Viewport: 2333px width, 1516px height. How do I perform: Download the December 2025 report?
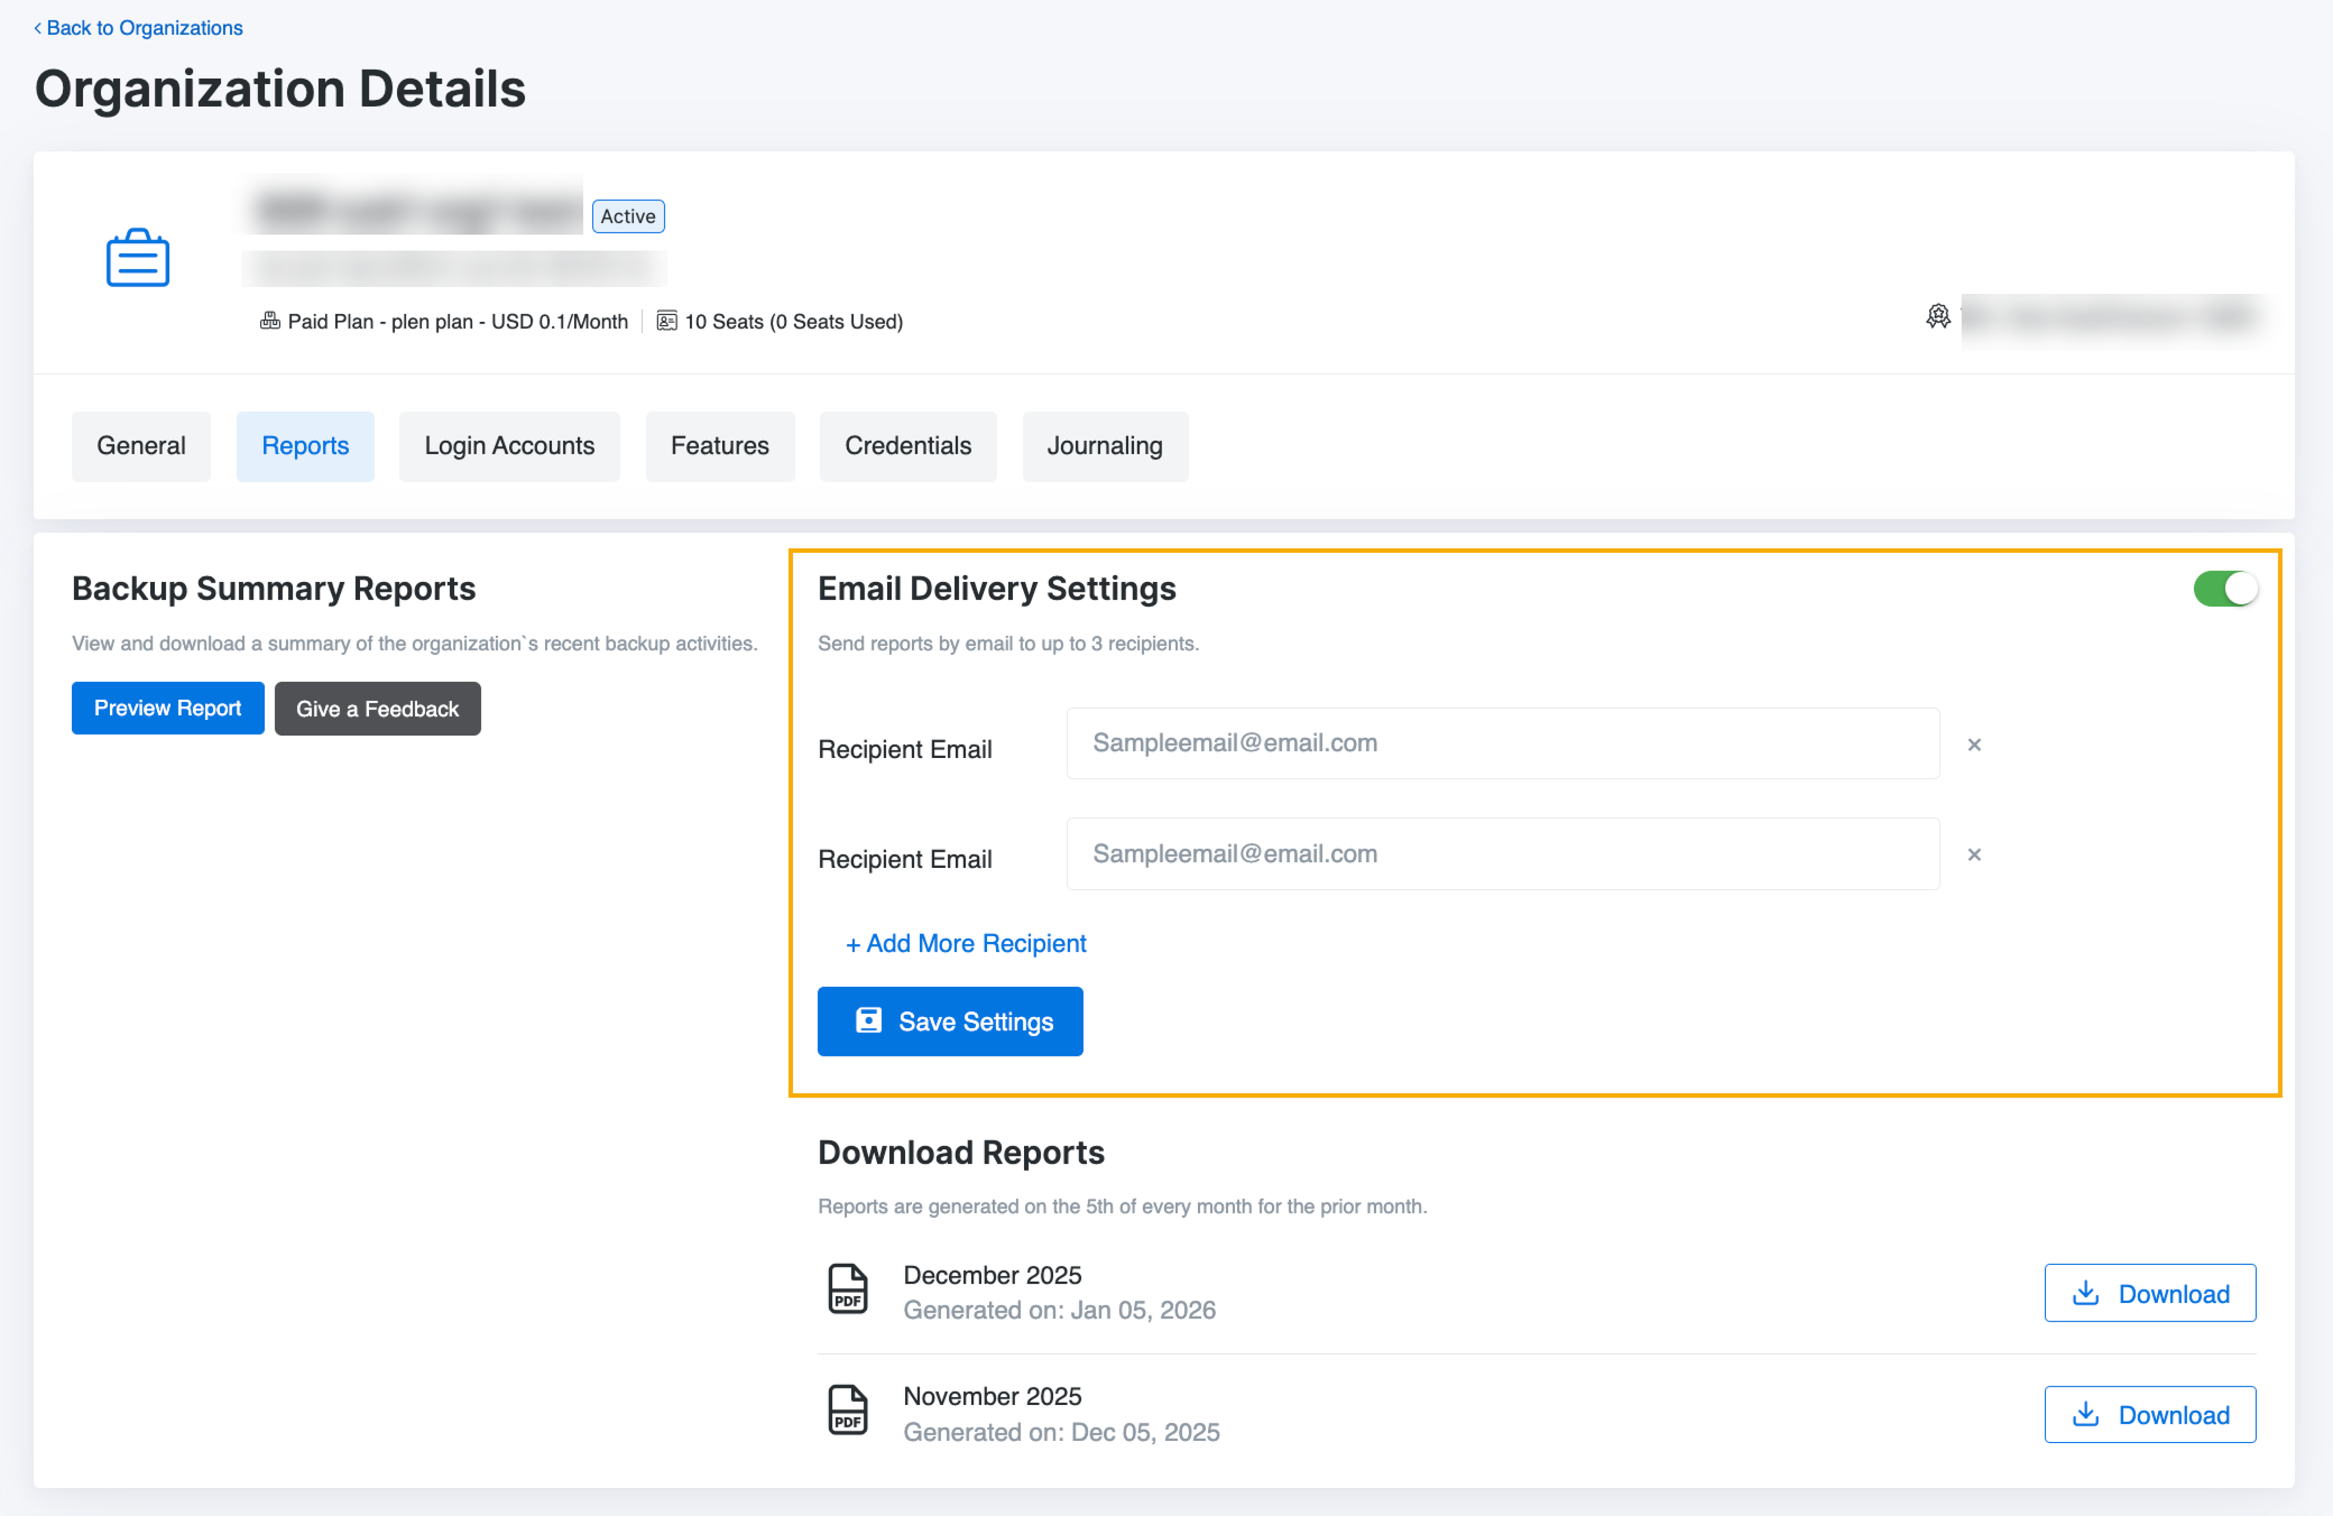[x=2148, y=1293]
